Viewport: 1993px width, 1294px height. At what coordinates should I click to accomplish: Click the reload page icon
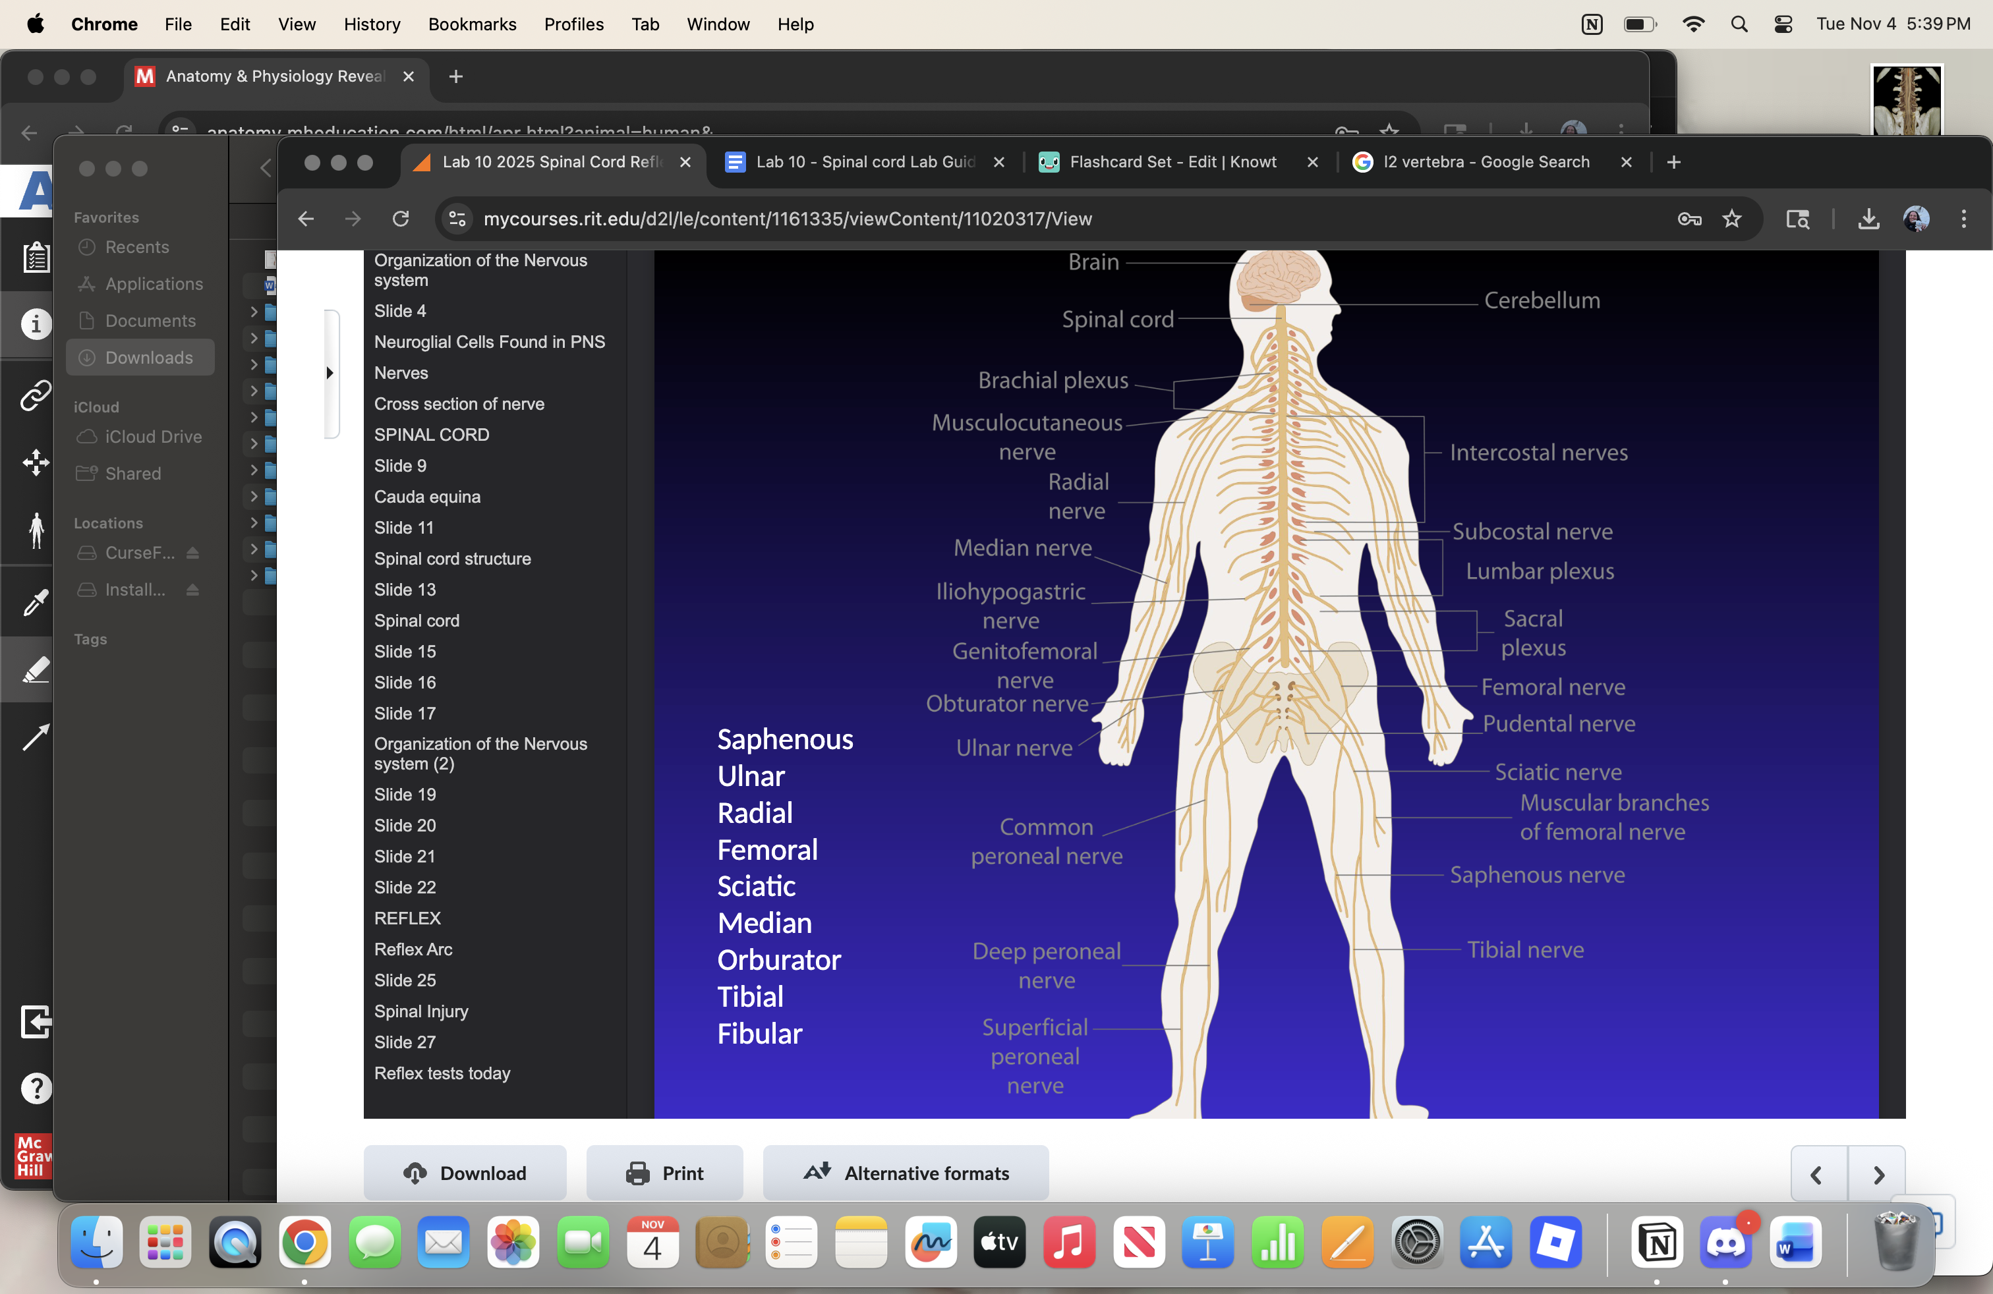pyautogui.click(x=400, y=219)
